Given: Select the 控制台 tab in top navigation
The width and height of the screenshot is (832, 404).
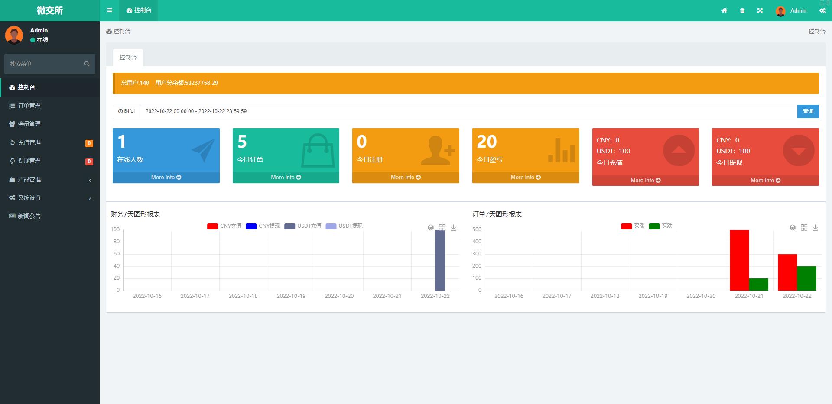Looking at the screenshot, I should tap(139, 10).
